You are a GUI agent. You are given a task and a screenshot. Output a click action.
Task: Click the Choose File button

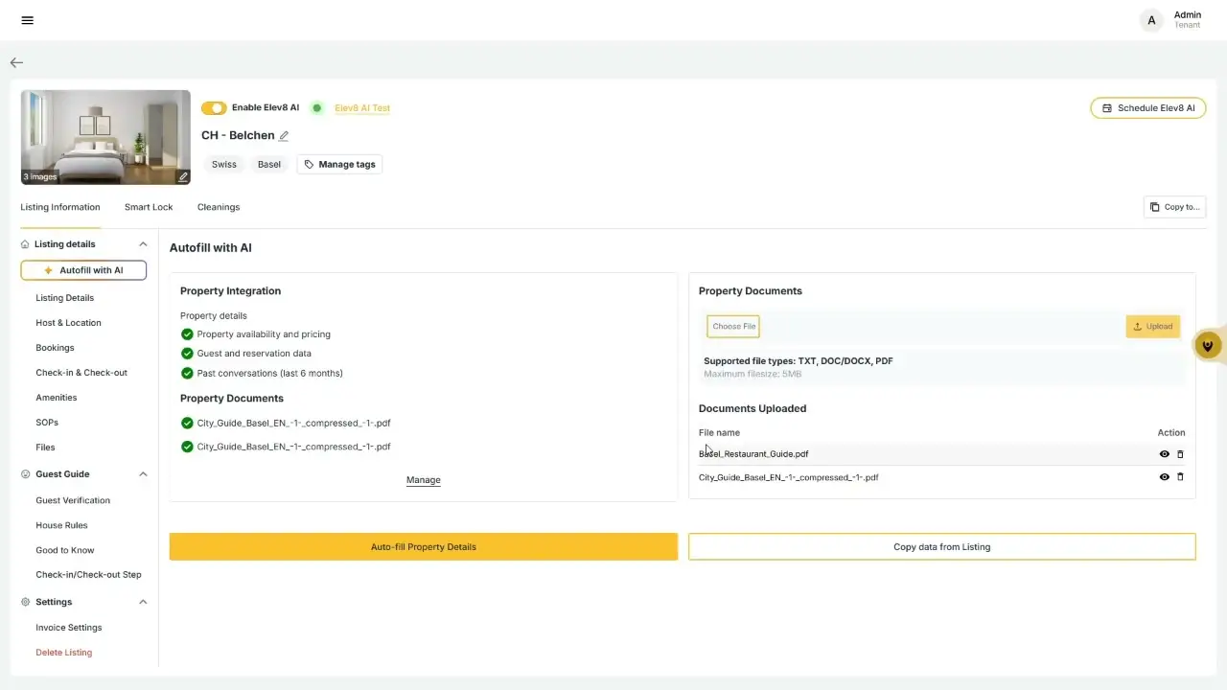coord(733,327)
